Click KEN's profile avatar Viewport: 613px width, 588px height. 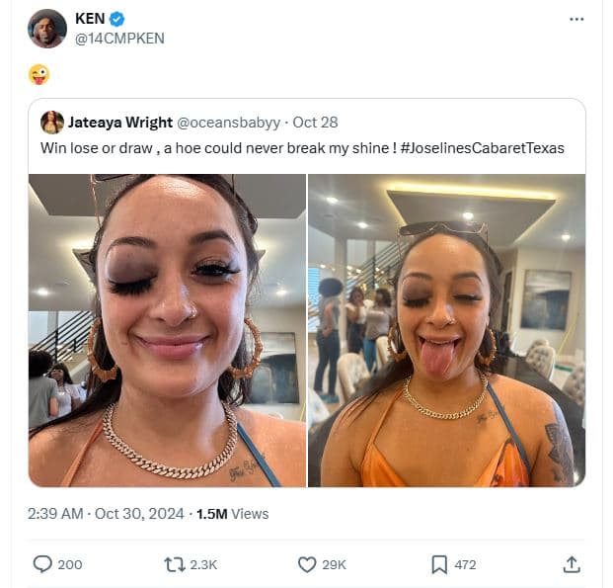coord(47,29)
